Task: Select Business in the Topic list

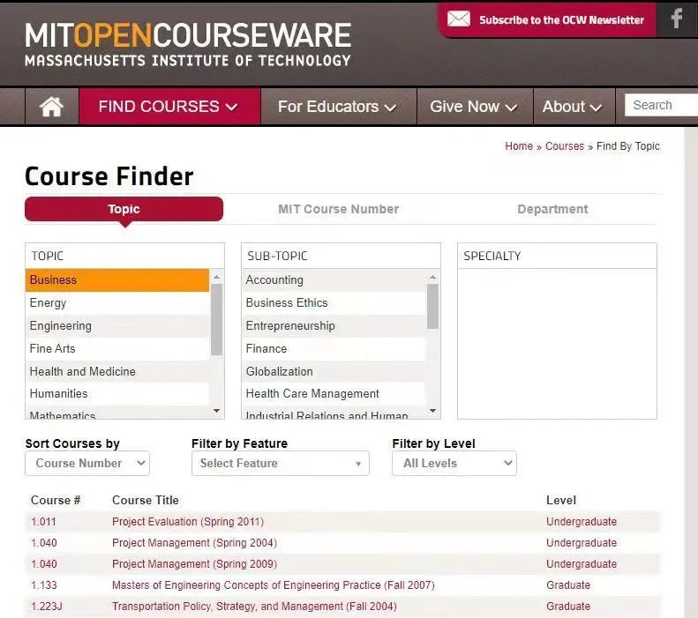Action: (117, 280)
